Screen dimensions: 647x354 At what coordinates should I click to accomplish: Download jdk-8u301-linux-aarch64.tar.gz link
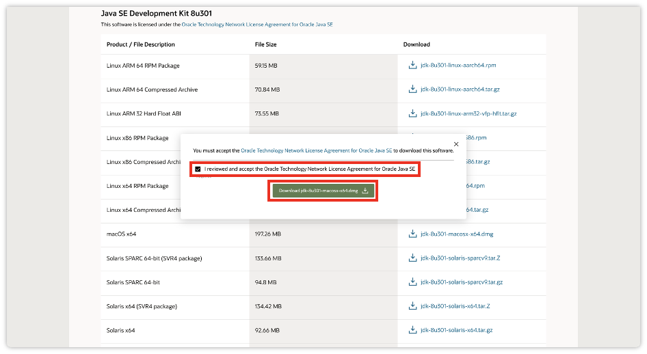click(460, 89)
